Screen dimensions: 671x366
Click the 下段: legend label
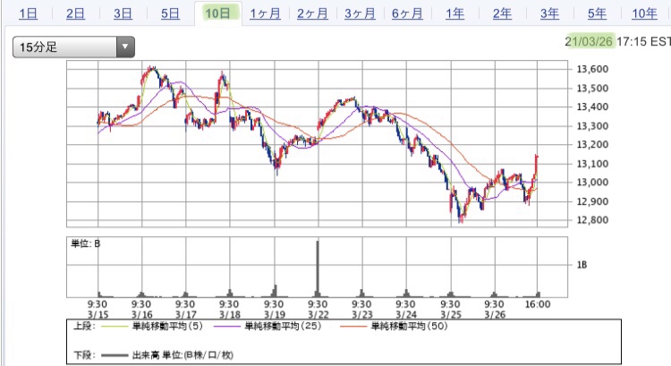pos(84,355)
